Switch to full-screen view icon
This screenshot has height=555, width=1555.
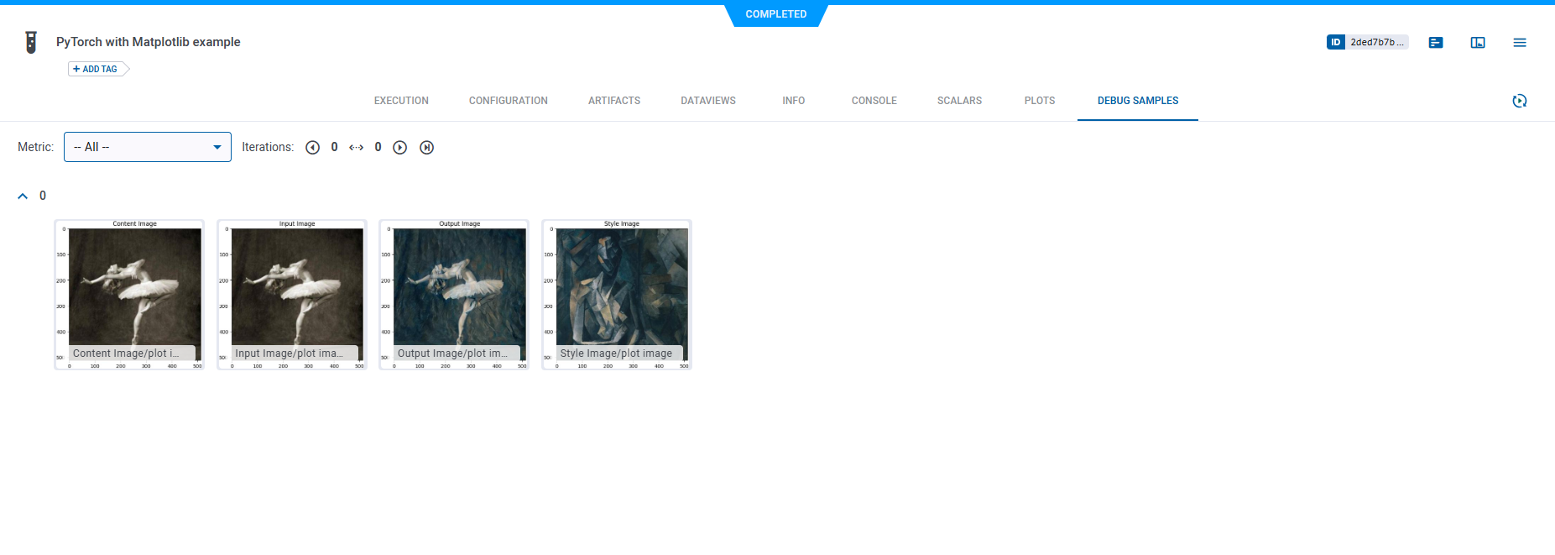[x=1478, y=43]
